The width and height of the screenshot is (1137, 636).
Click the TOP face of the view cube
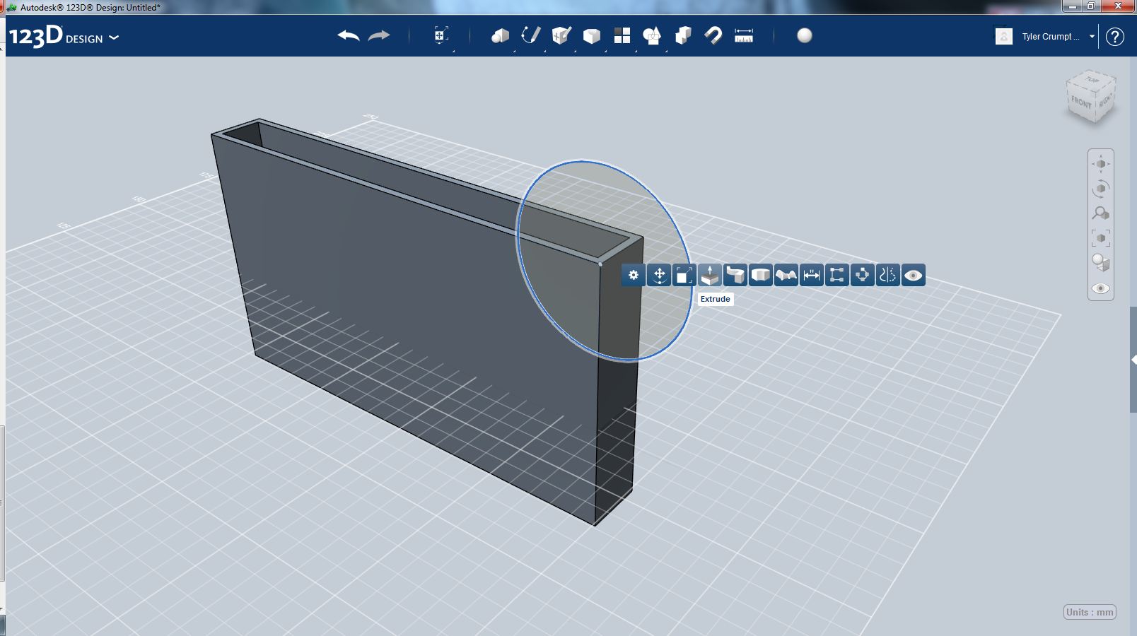pos(1092,80)
